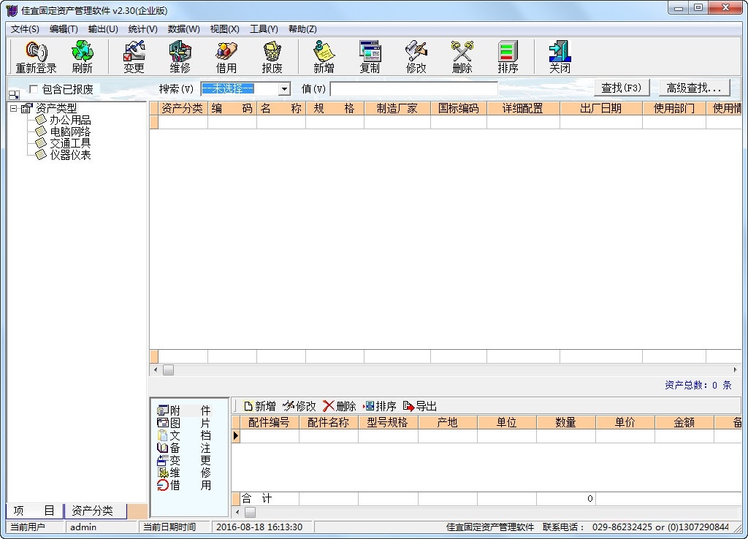The image size is (748, 539).
Task: Click the 借用 borrow icon
Action: pyautogui.click(x=226, y=57)
